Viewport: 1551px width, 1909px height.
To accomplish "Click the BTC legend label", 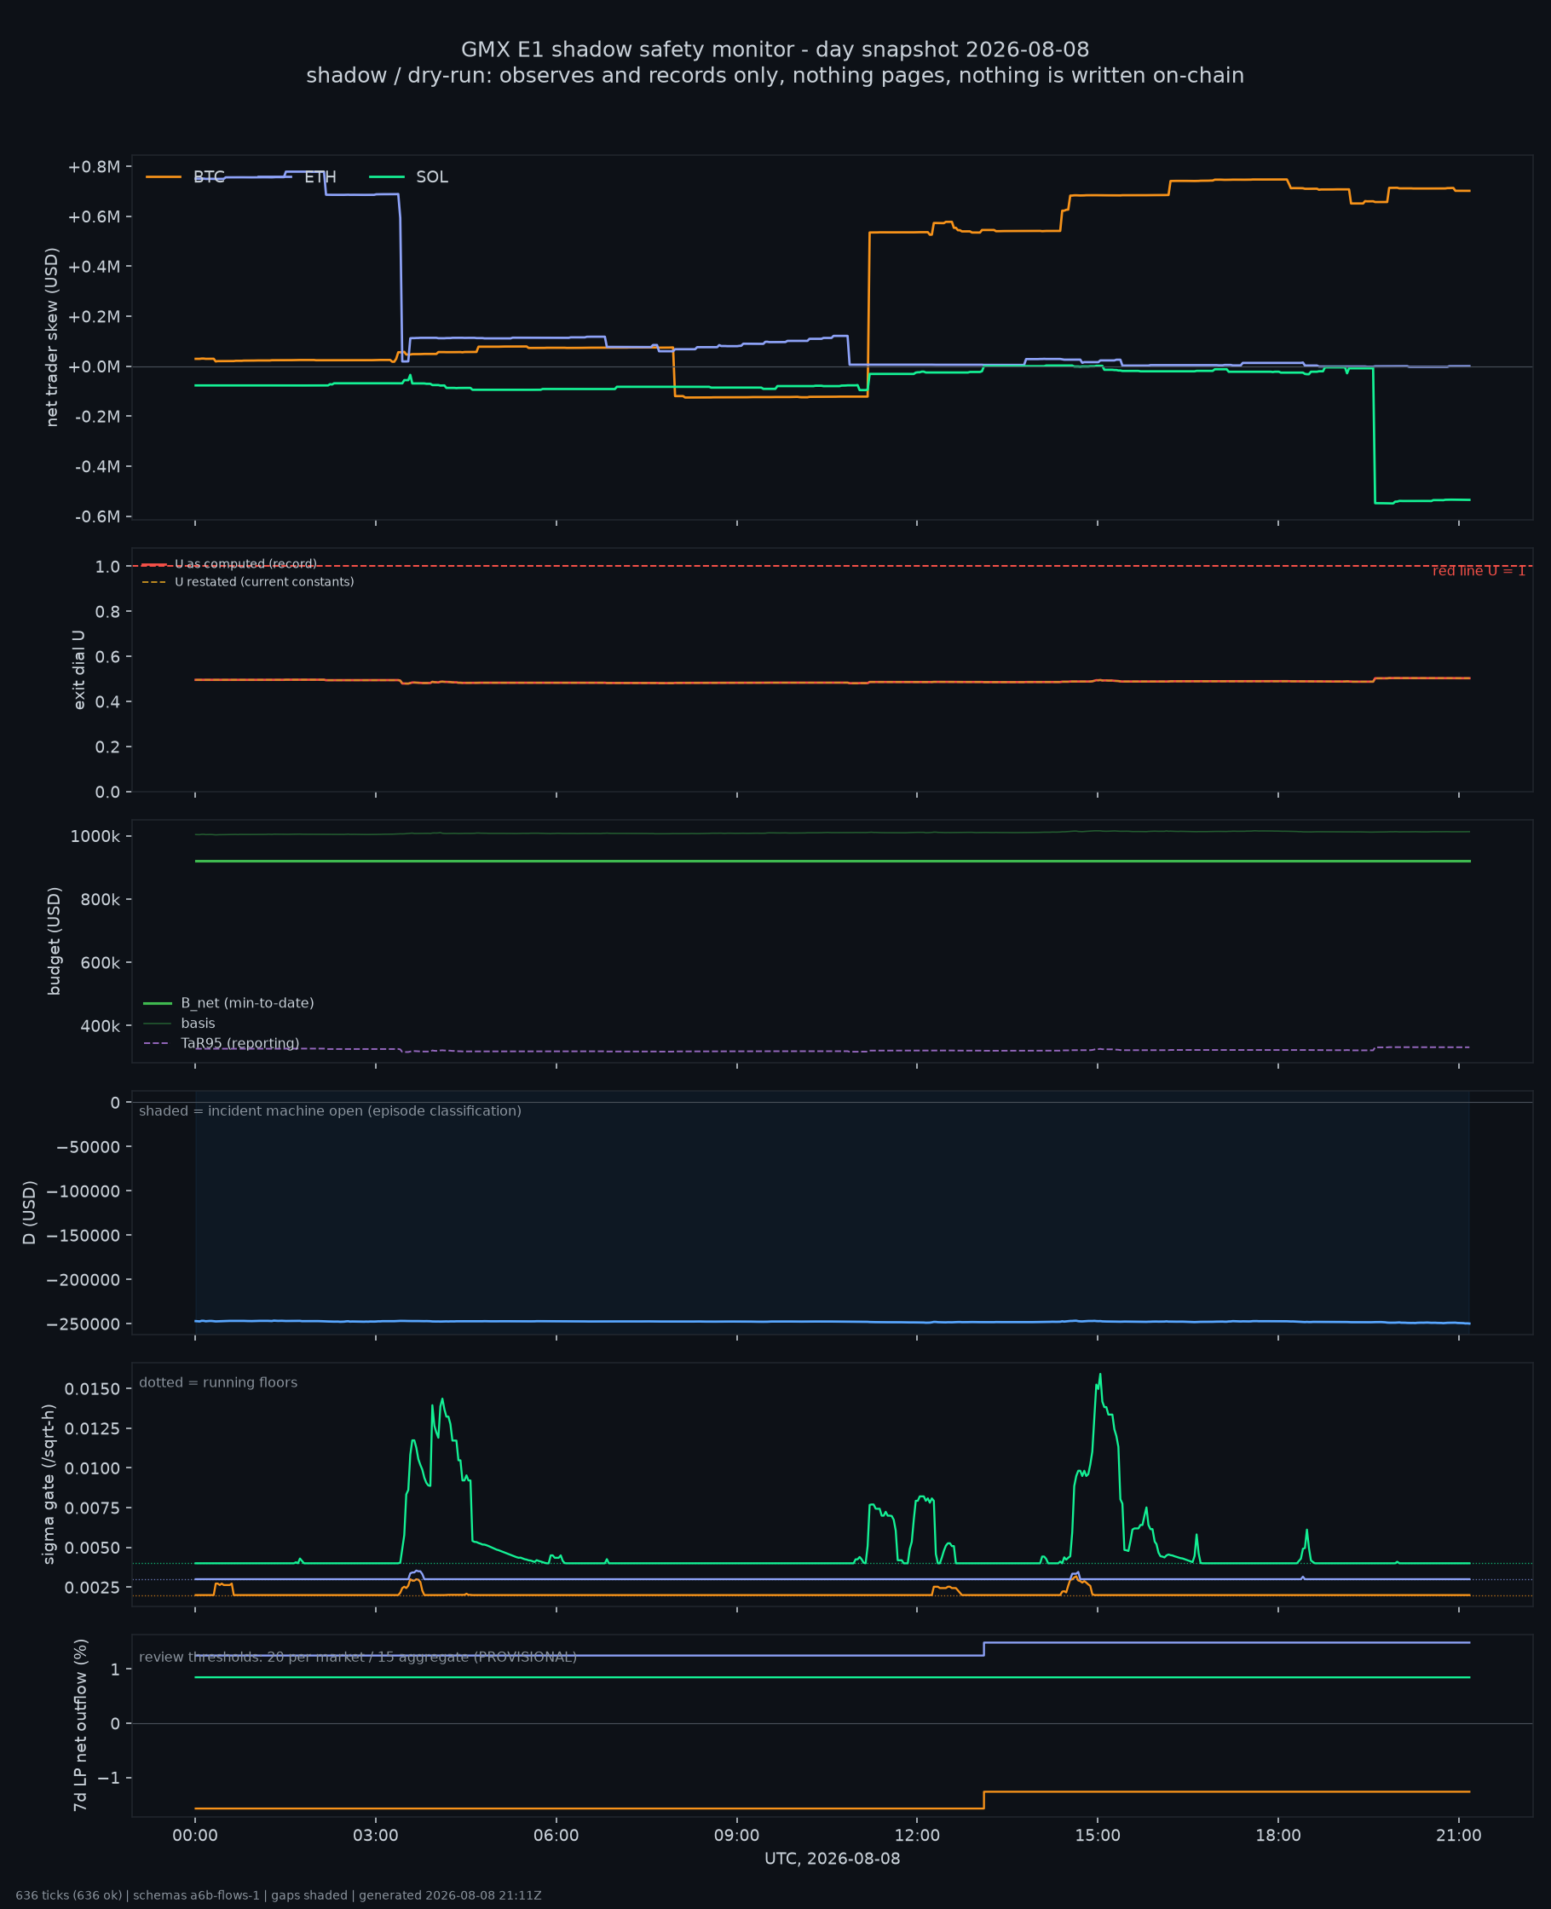I will (209, 177).
